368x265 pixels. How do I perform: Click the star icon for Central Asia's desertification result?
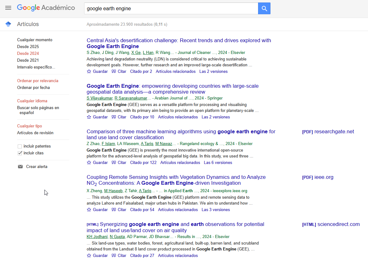tap(89, 72)
